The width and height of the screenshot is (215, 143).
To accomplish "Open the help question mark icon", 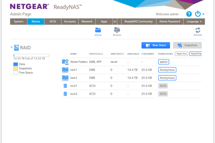I will 189,14.
